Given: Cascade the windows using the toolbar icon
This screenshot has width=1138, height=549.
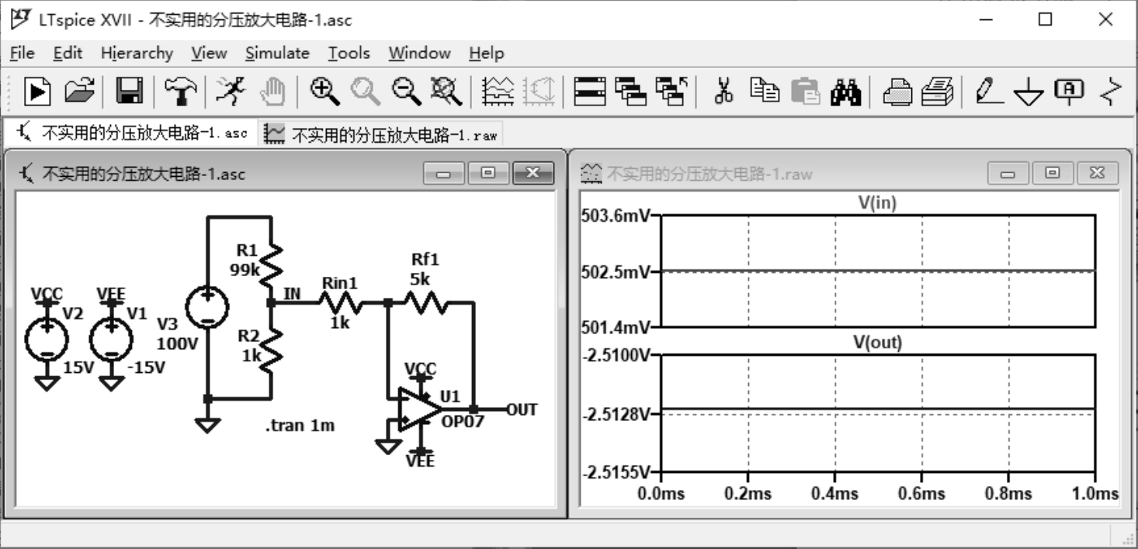Looking at the screenshot, I should pos(630,91).
